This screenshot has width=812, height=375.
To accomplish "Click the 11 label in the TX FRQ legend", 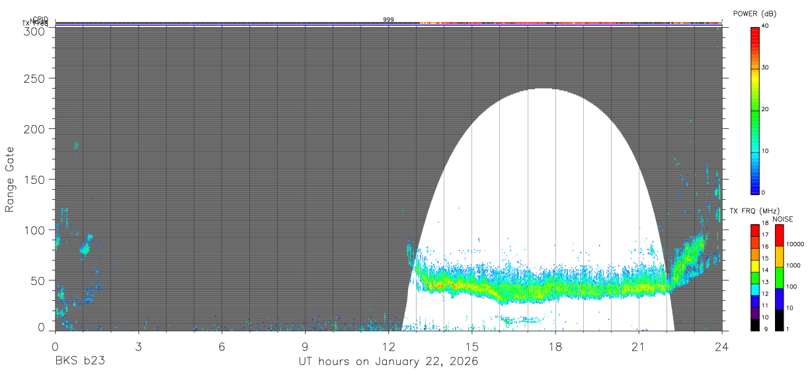I will click(x=766, y=306).
